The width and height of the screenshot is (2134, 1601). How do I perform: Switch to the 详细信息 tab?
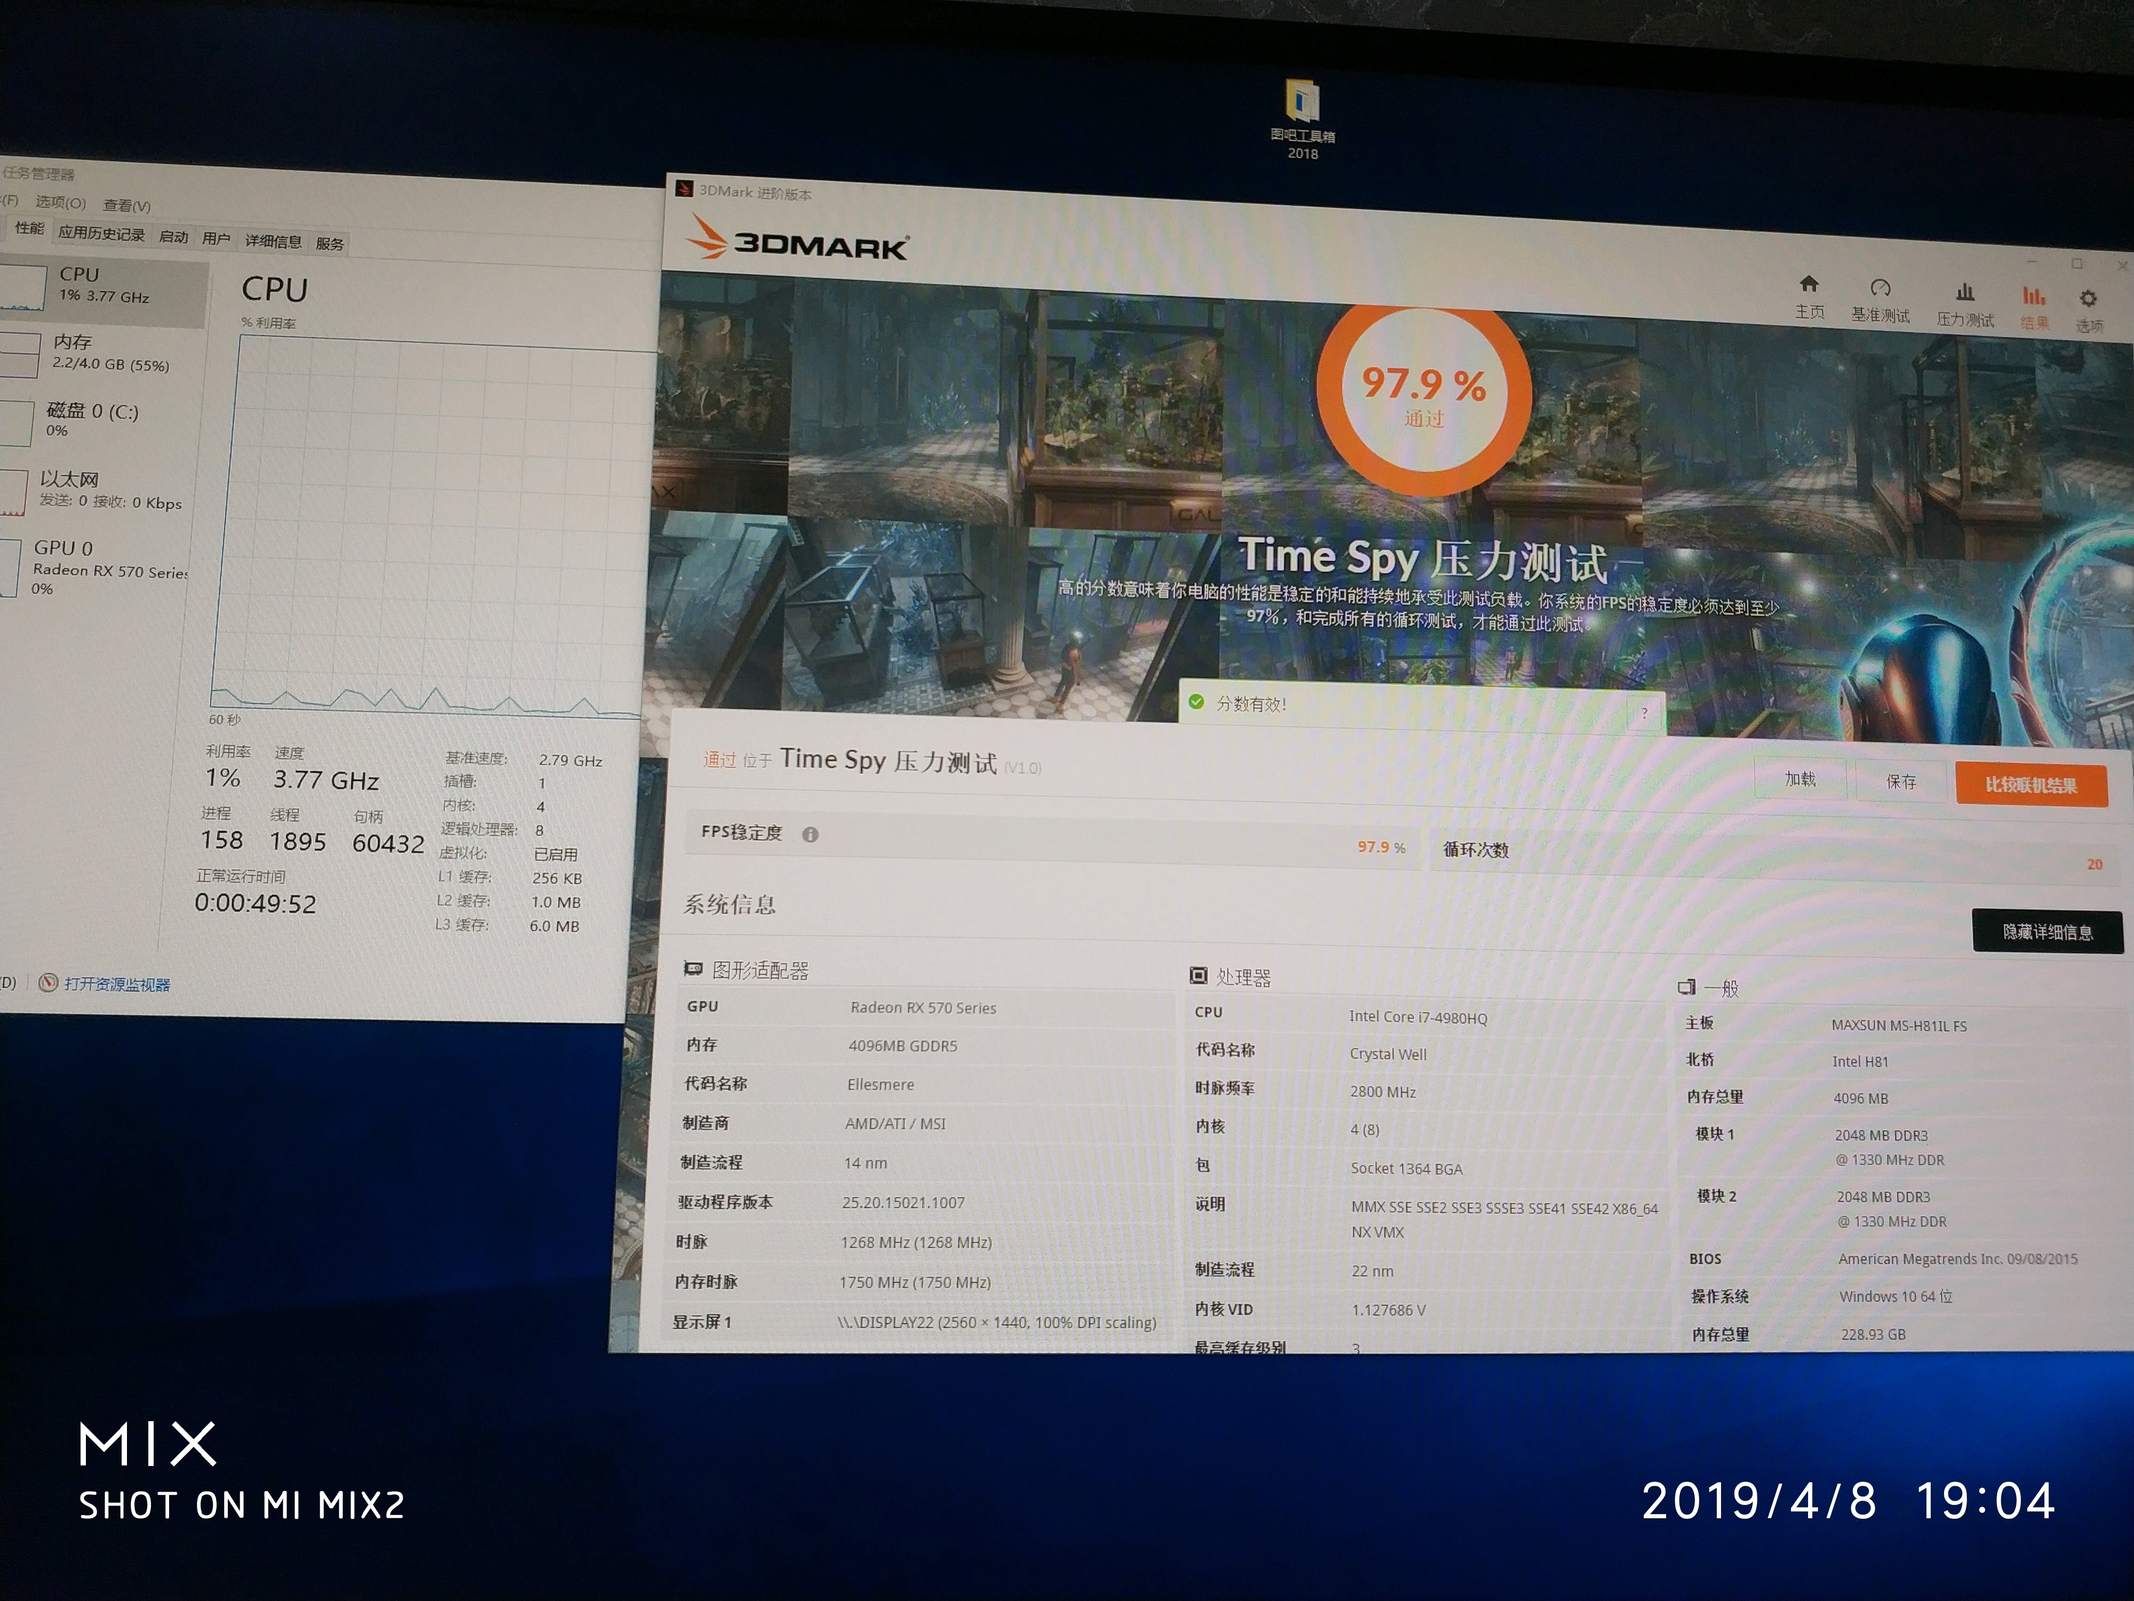coord(273,241)
